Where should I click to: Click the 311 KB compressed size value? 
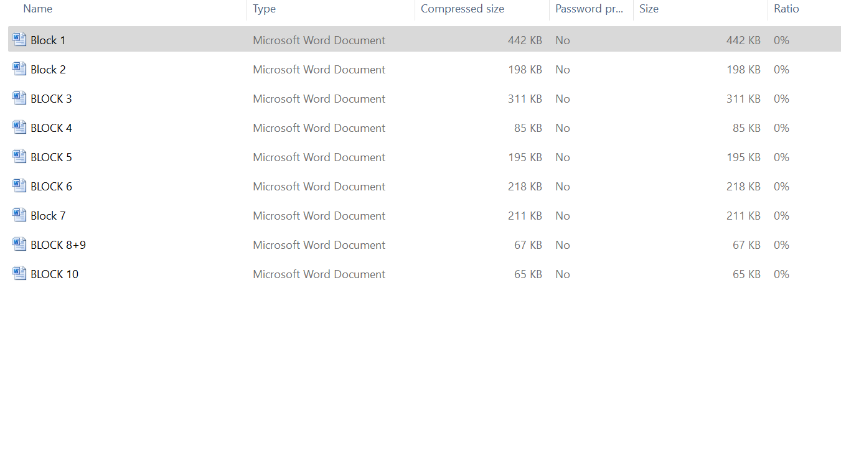(x=525, y=99)
